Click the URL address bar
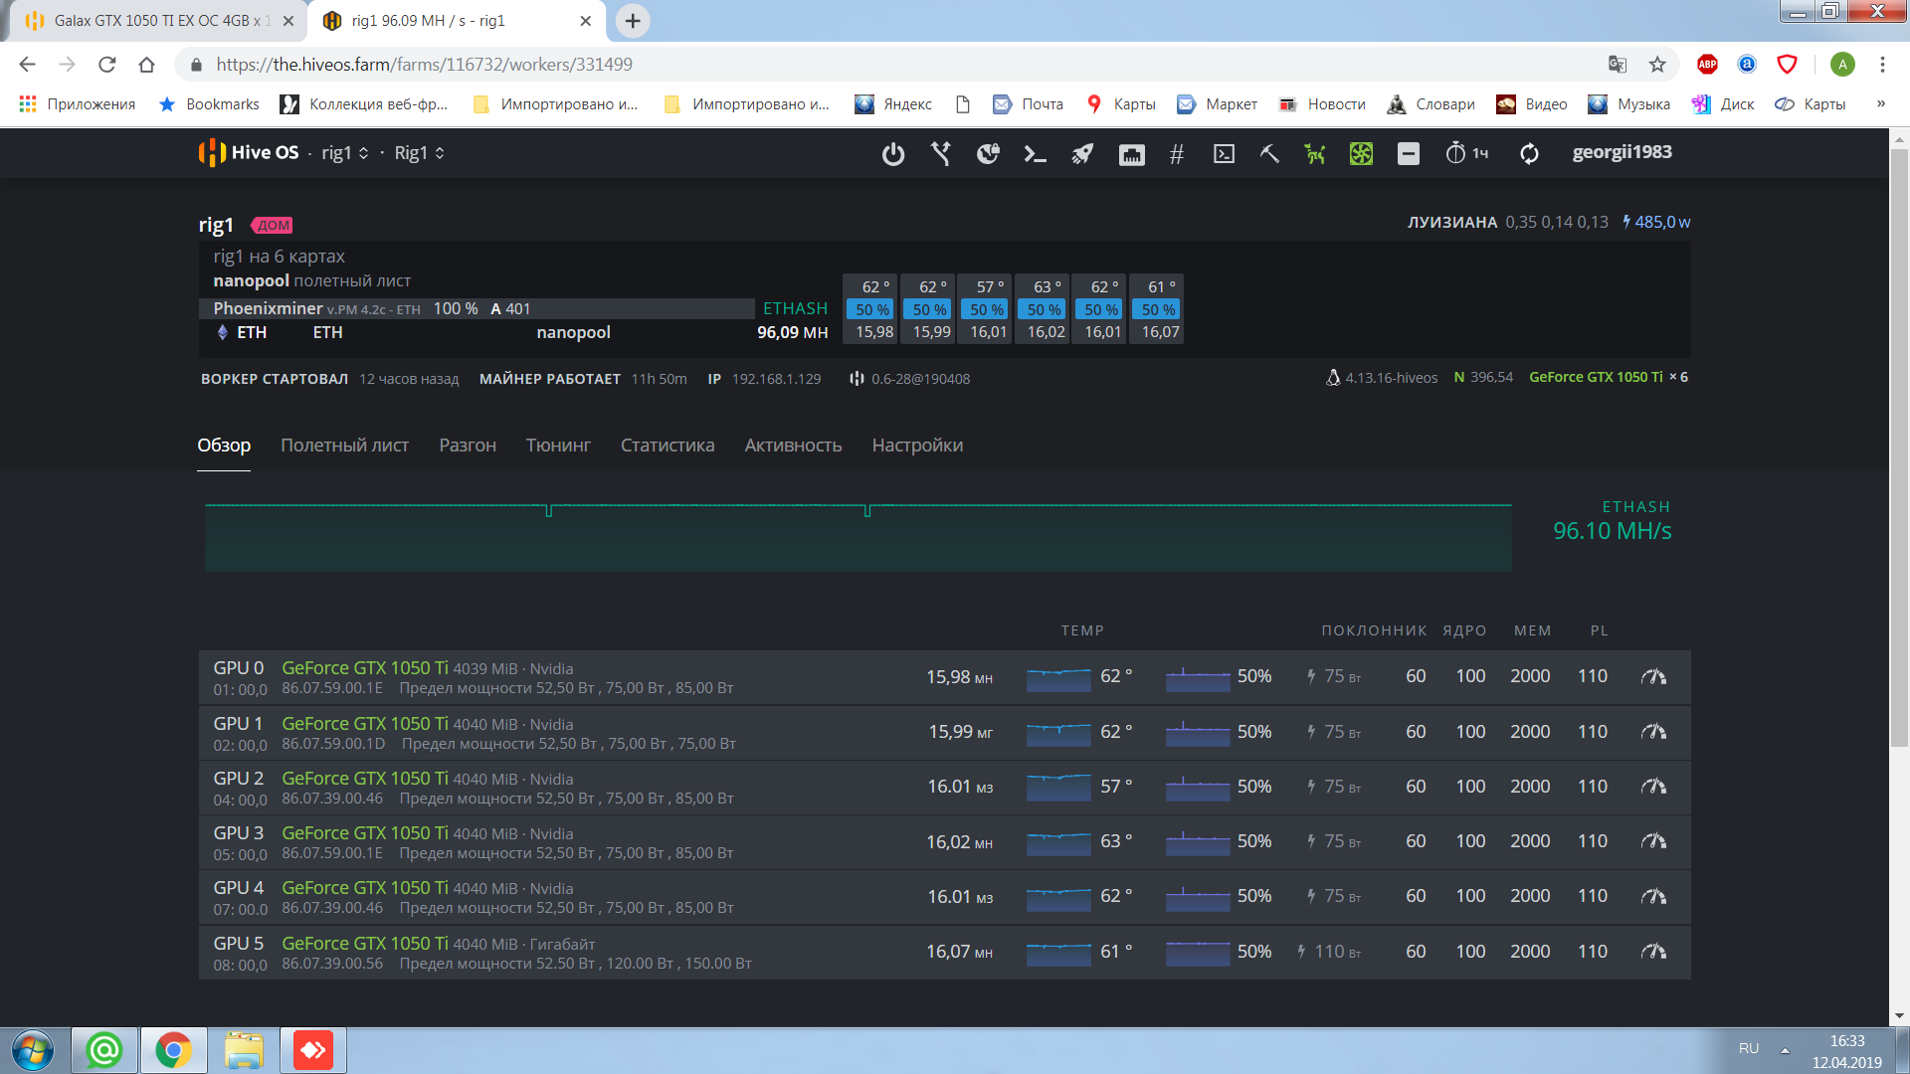1910x1074 pixels. (x=895, y=65)
